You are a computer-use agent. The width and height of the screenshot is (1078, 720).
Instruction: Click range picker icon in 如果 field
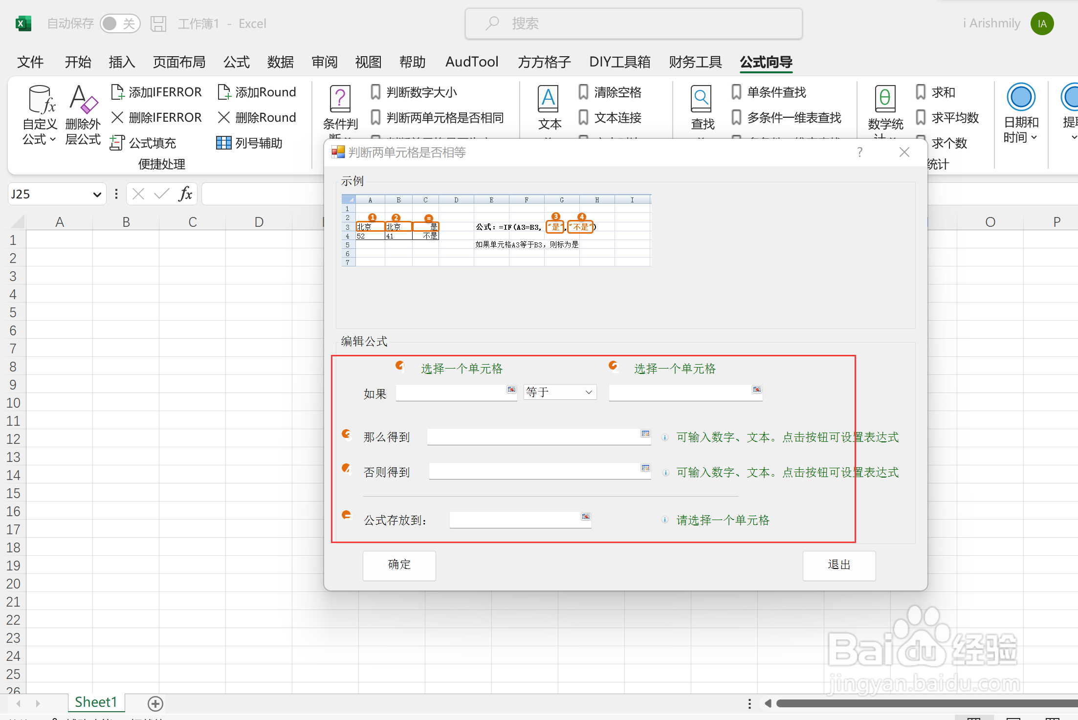[x=511, y=390]
